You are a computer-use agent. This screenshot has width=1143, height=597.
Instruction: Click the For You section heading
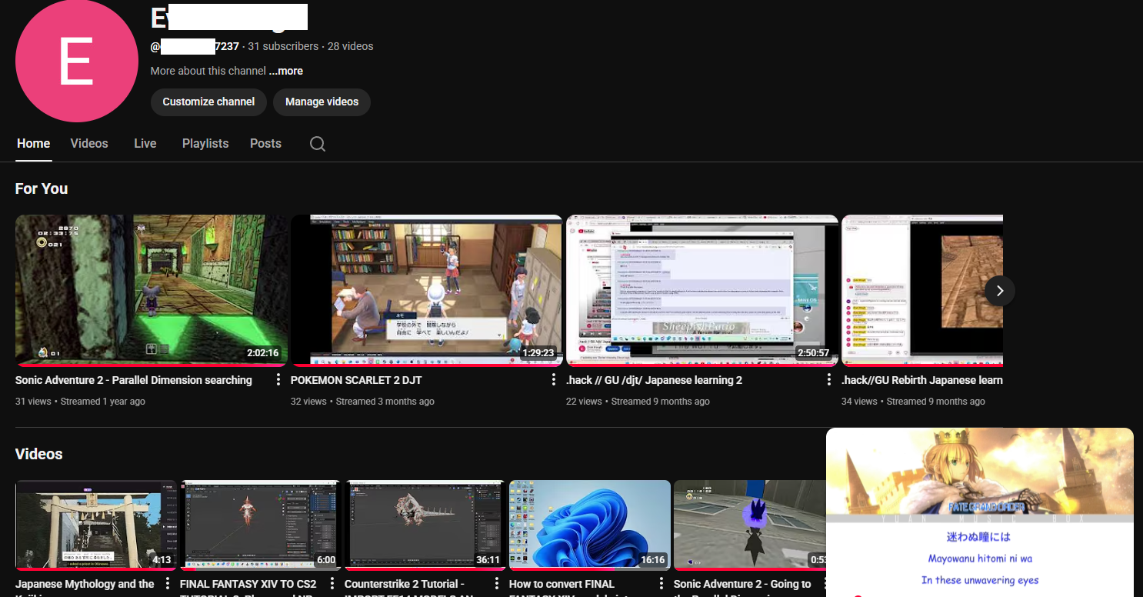pos(42,188)
